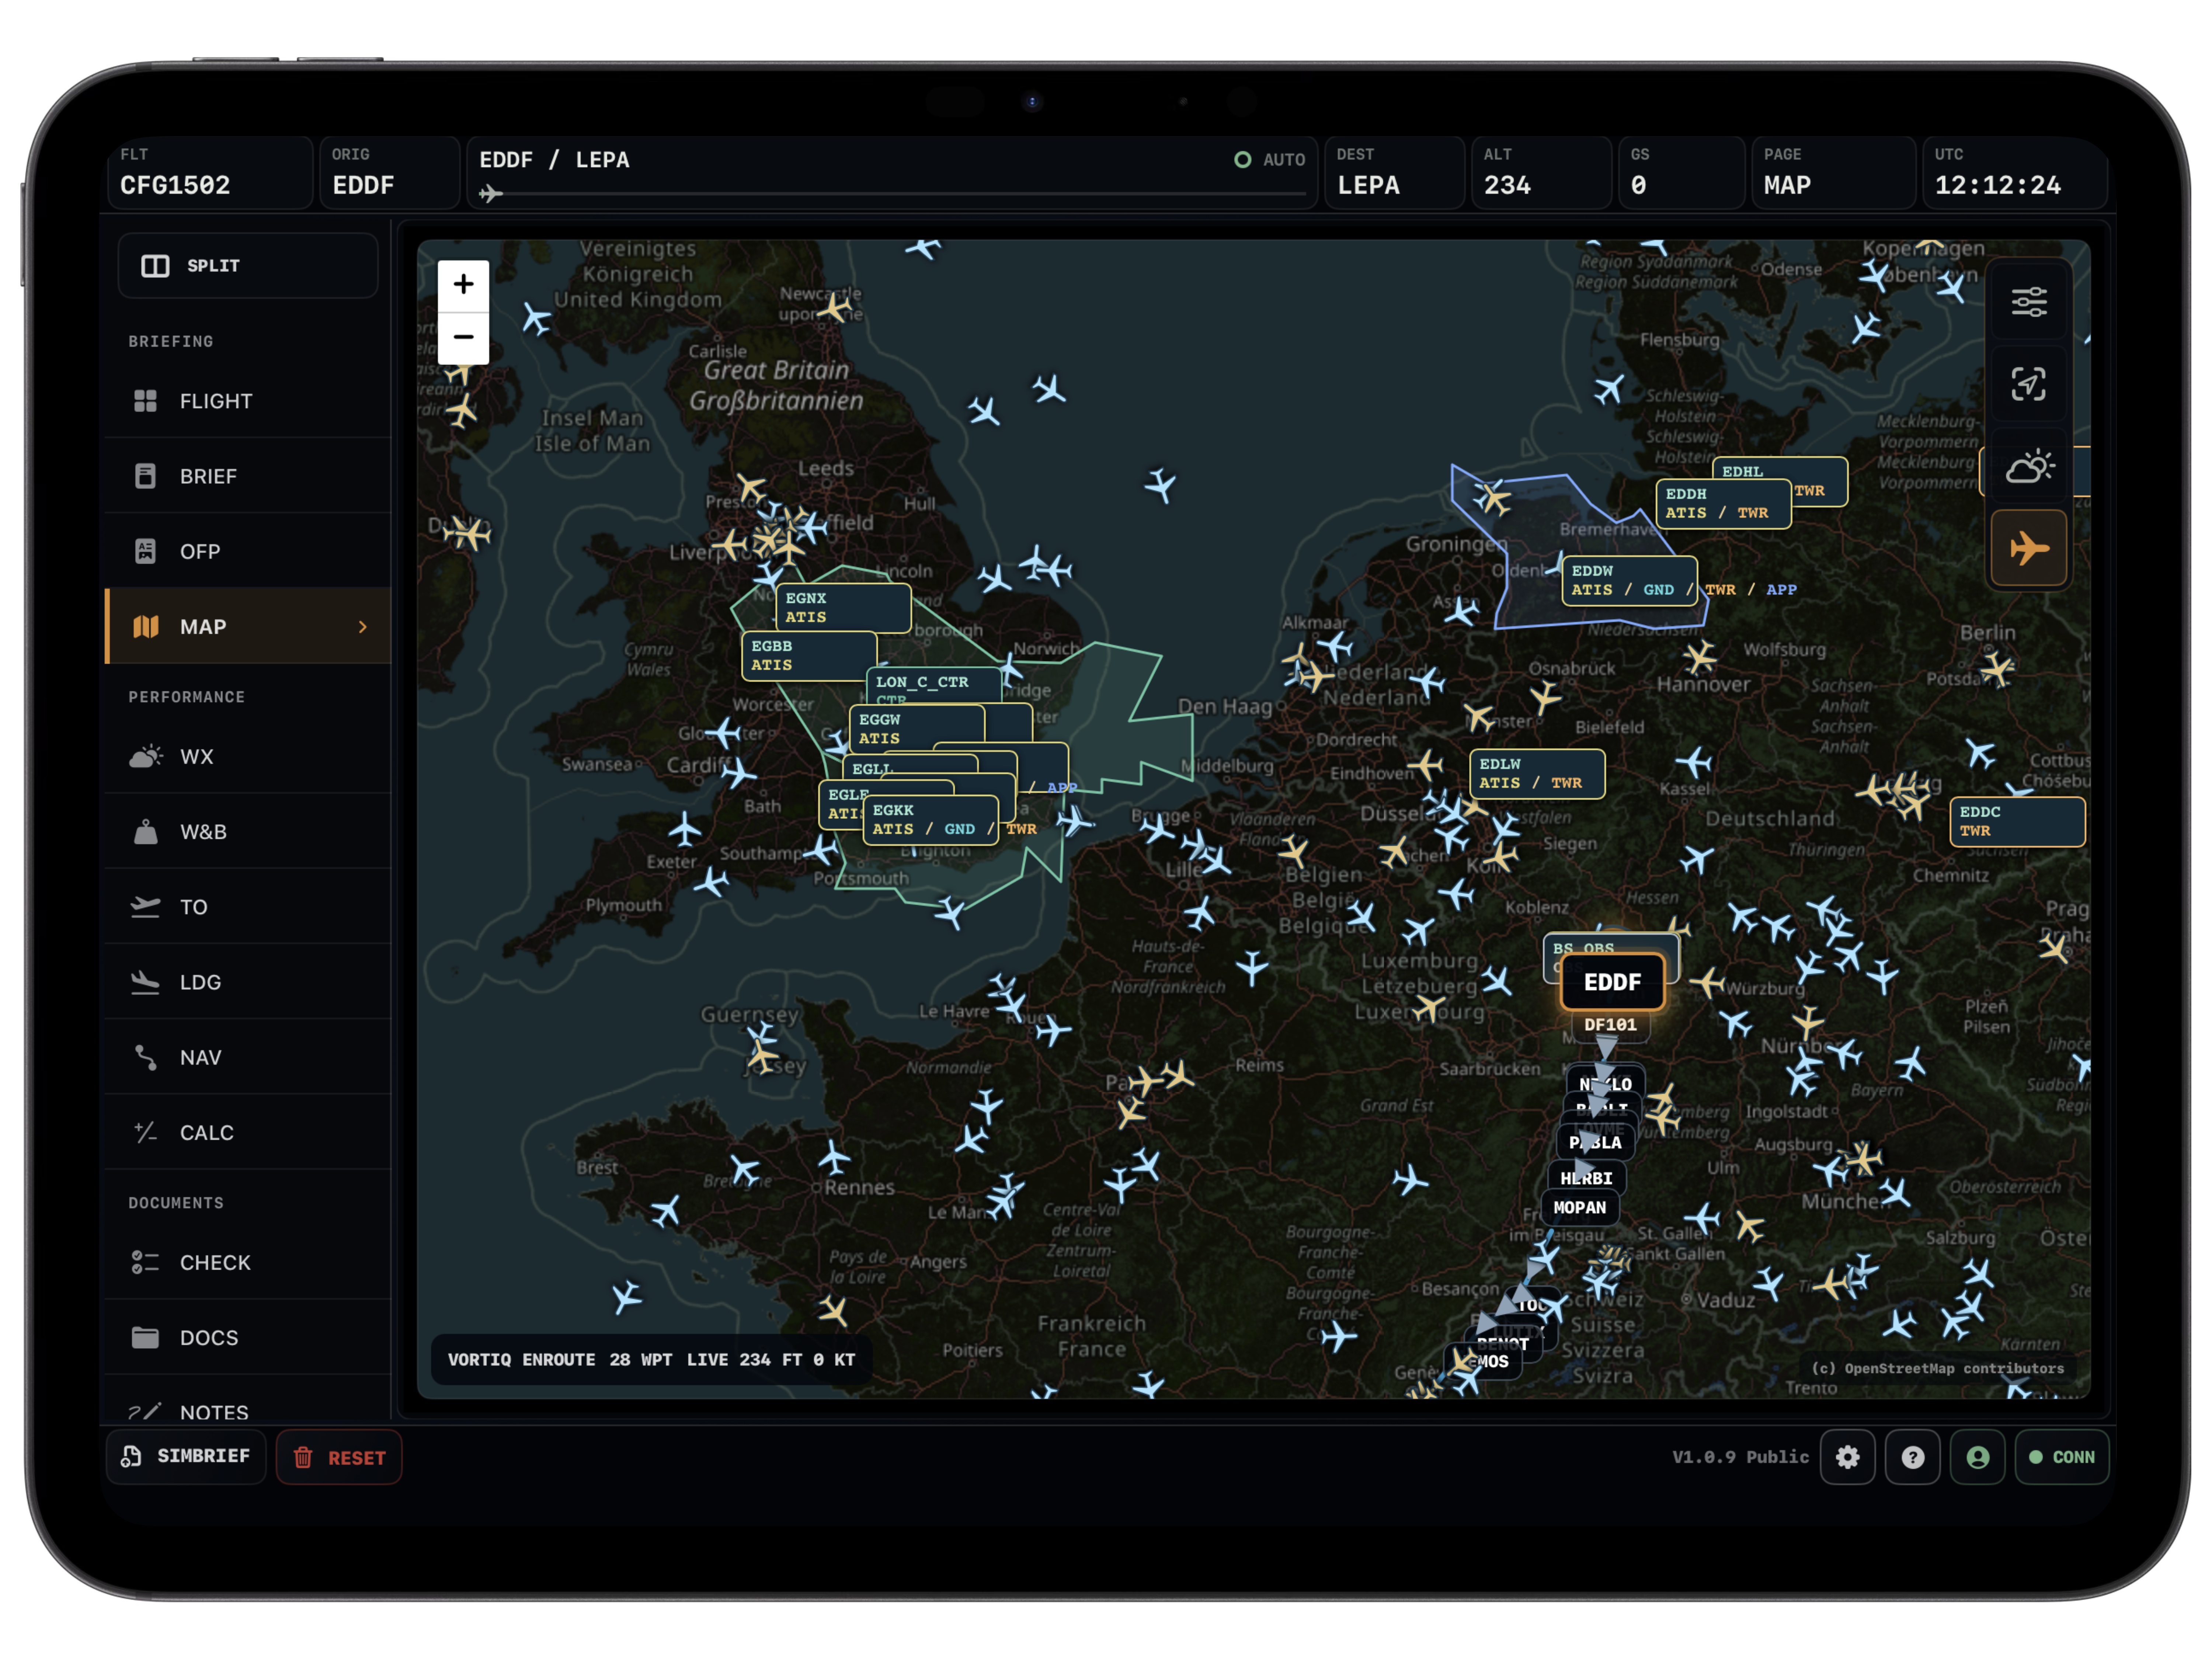The width and height of the screenshot is (2212, 1659).
Task: Center map on aircraft position icon
Action: point(2029,384)
